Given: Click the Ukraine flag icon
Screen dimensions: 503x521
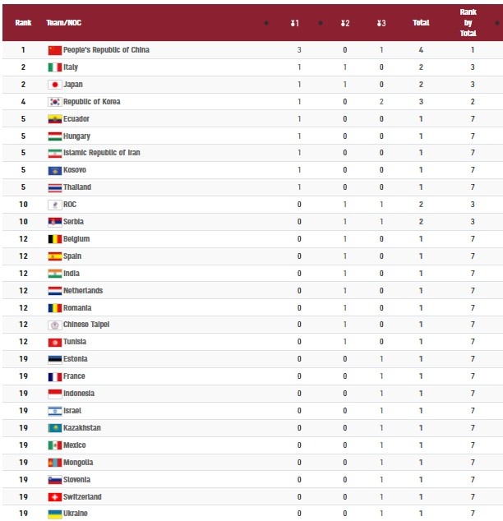Looking at the screenshot, I should (x=55, y=514).
